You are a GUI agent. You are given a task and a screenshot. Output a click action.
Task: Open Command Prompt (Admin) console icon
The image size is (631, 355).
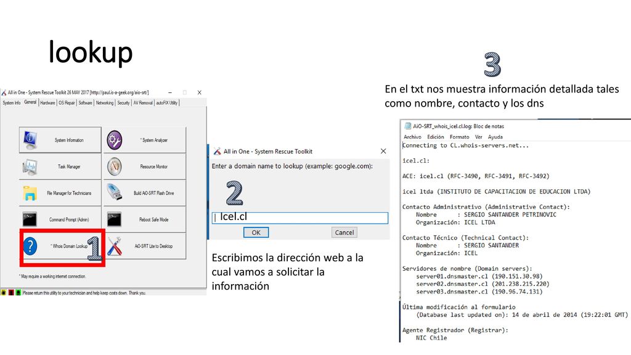(x=30, y=219)
